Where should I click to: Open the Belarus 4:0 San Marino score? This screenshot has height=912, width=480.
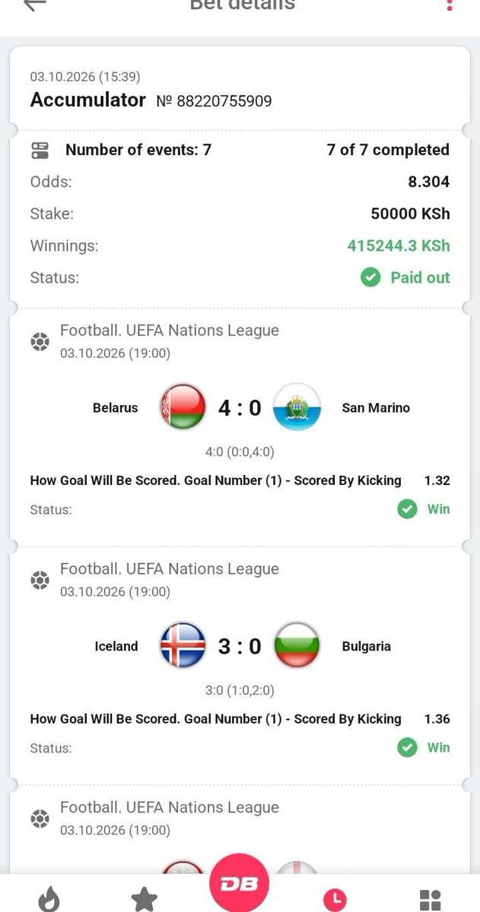[240, 408]
